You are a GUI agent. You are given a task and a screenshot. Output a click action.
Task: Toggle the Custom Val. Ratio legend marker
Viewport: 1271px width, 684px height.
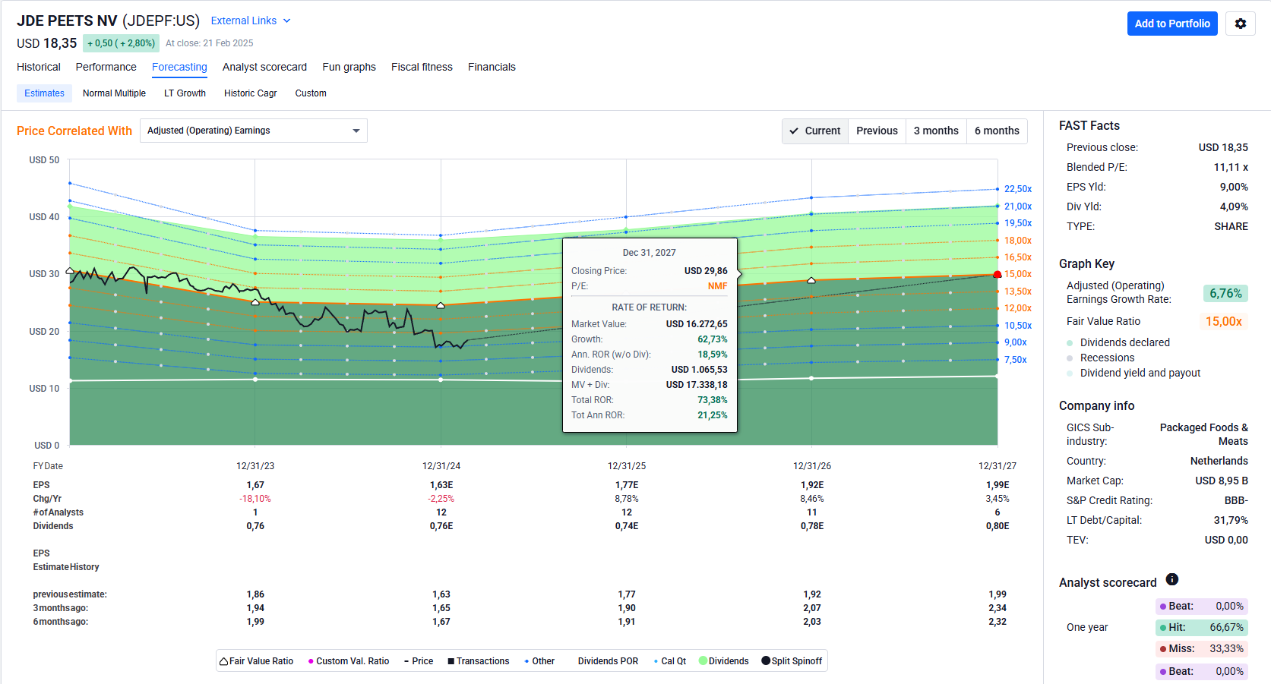(311, 661)
